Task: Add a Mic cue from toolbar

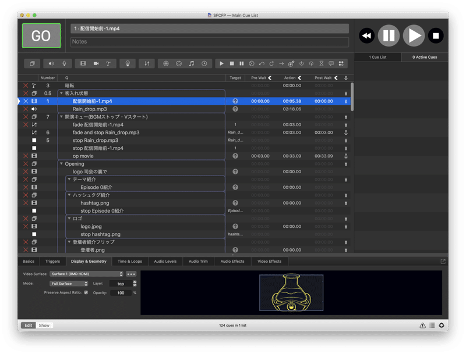Action: (x=64, y=63)
